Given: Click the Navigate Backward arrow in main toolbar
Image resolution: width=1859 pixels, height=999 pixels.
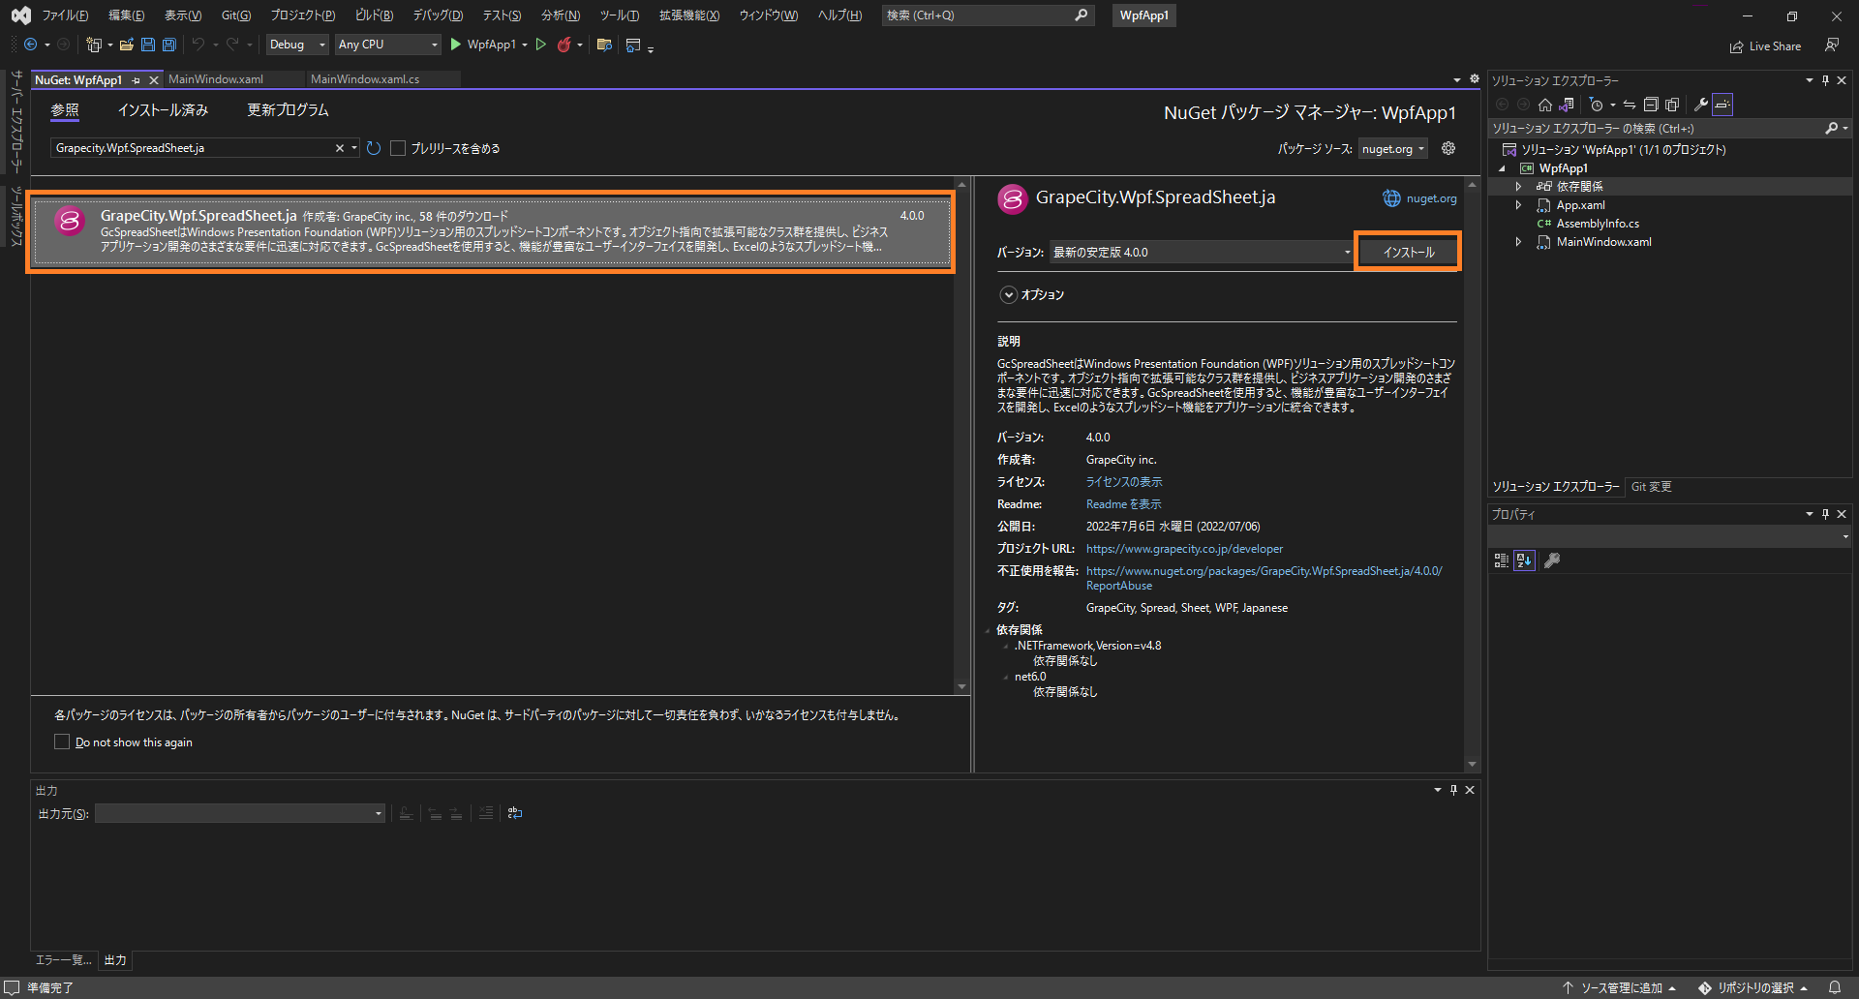Looking at the screenshot, I should (x=30, y=45).
